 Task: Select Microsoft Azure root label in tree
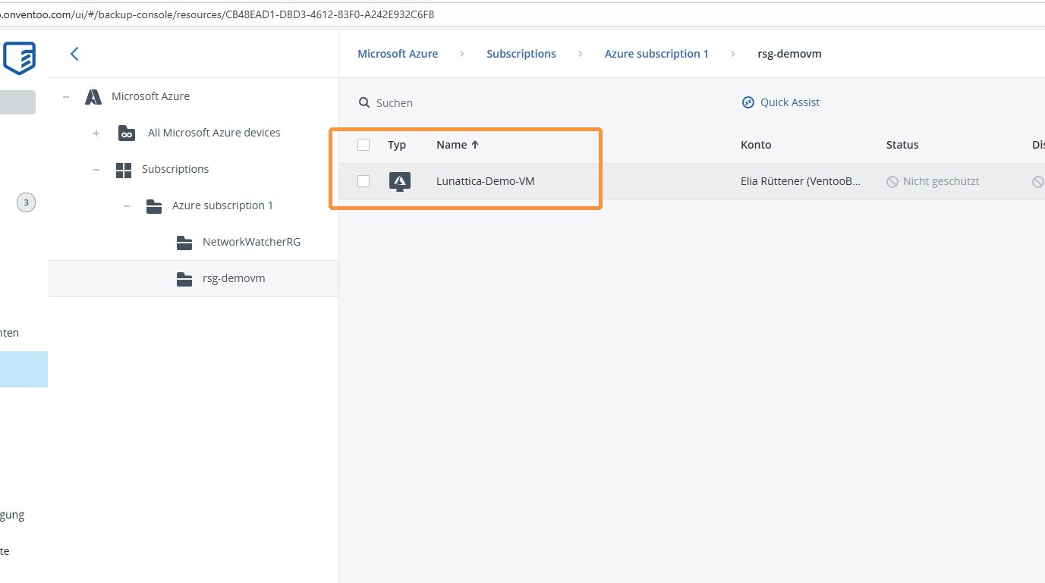(x=150, y=96)
